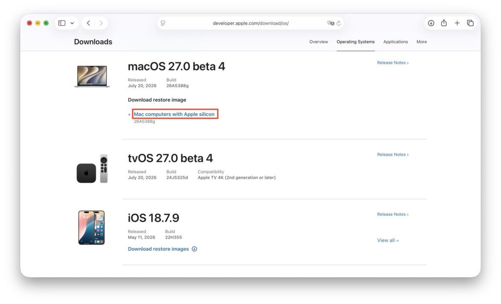The width and height of the screenshot is (501, 304).
Task: Click build number 24J5325d
Action: [177, 177]
